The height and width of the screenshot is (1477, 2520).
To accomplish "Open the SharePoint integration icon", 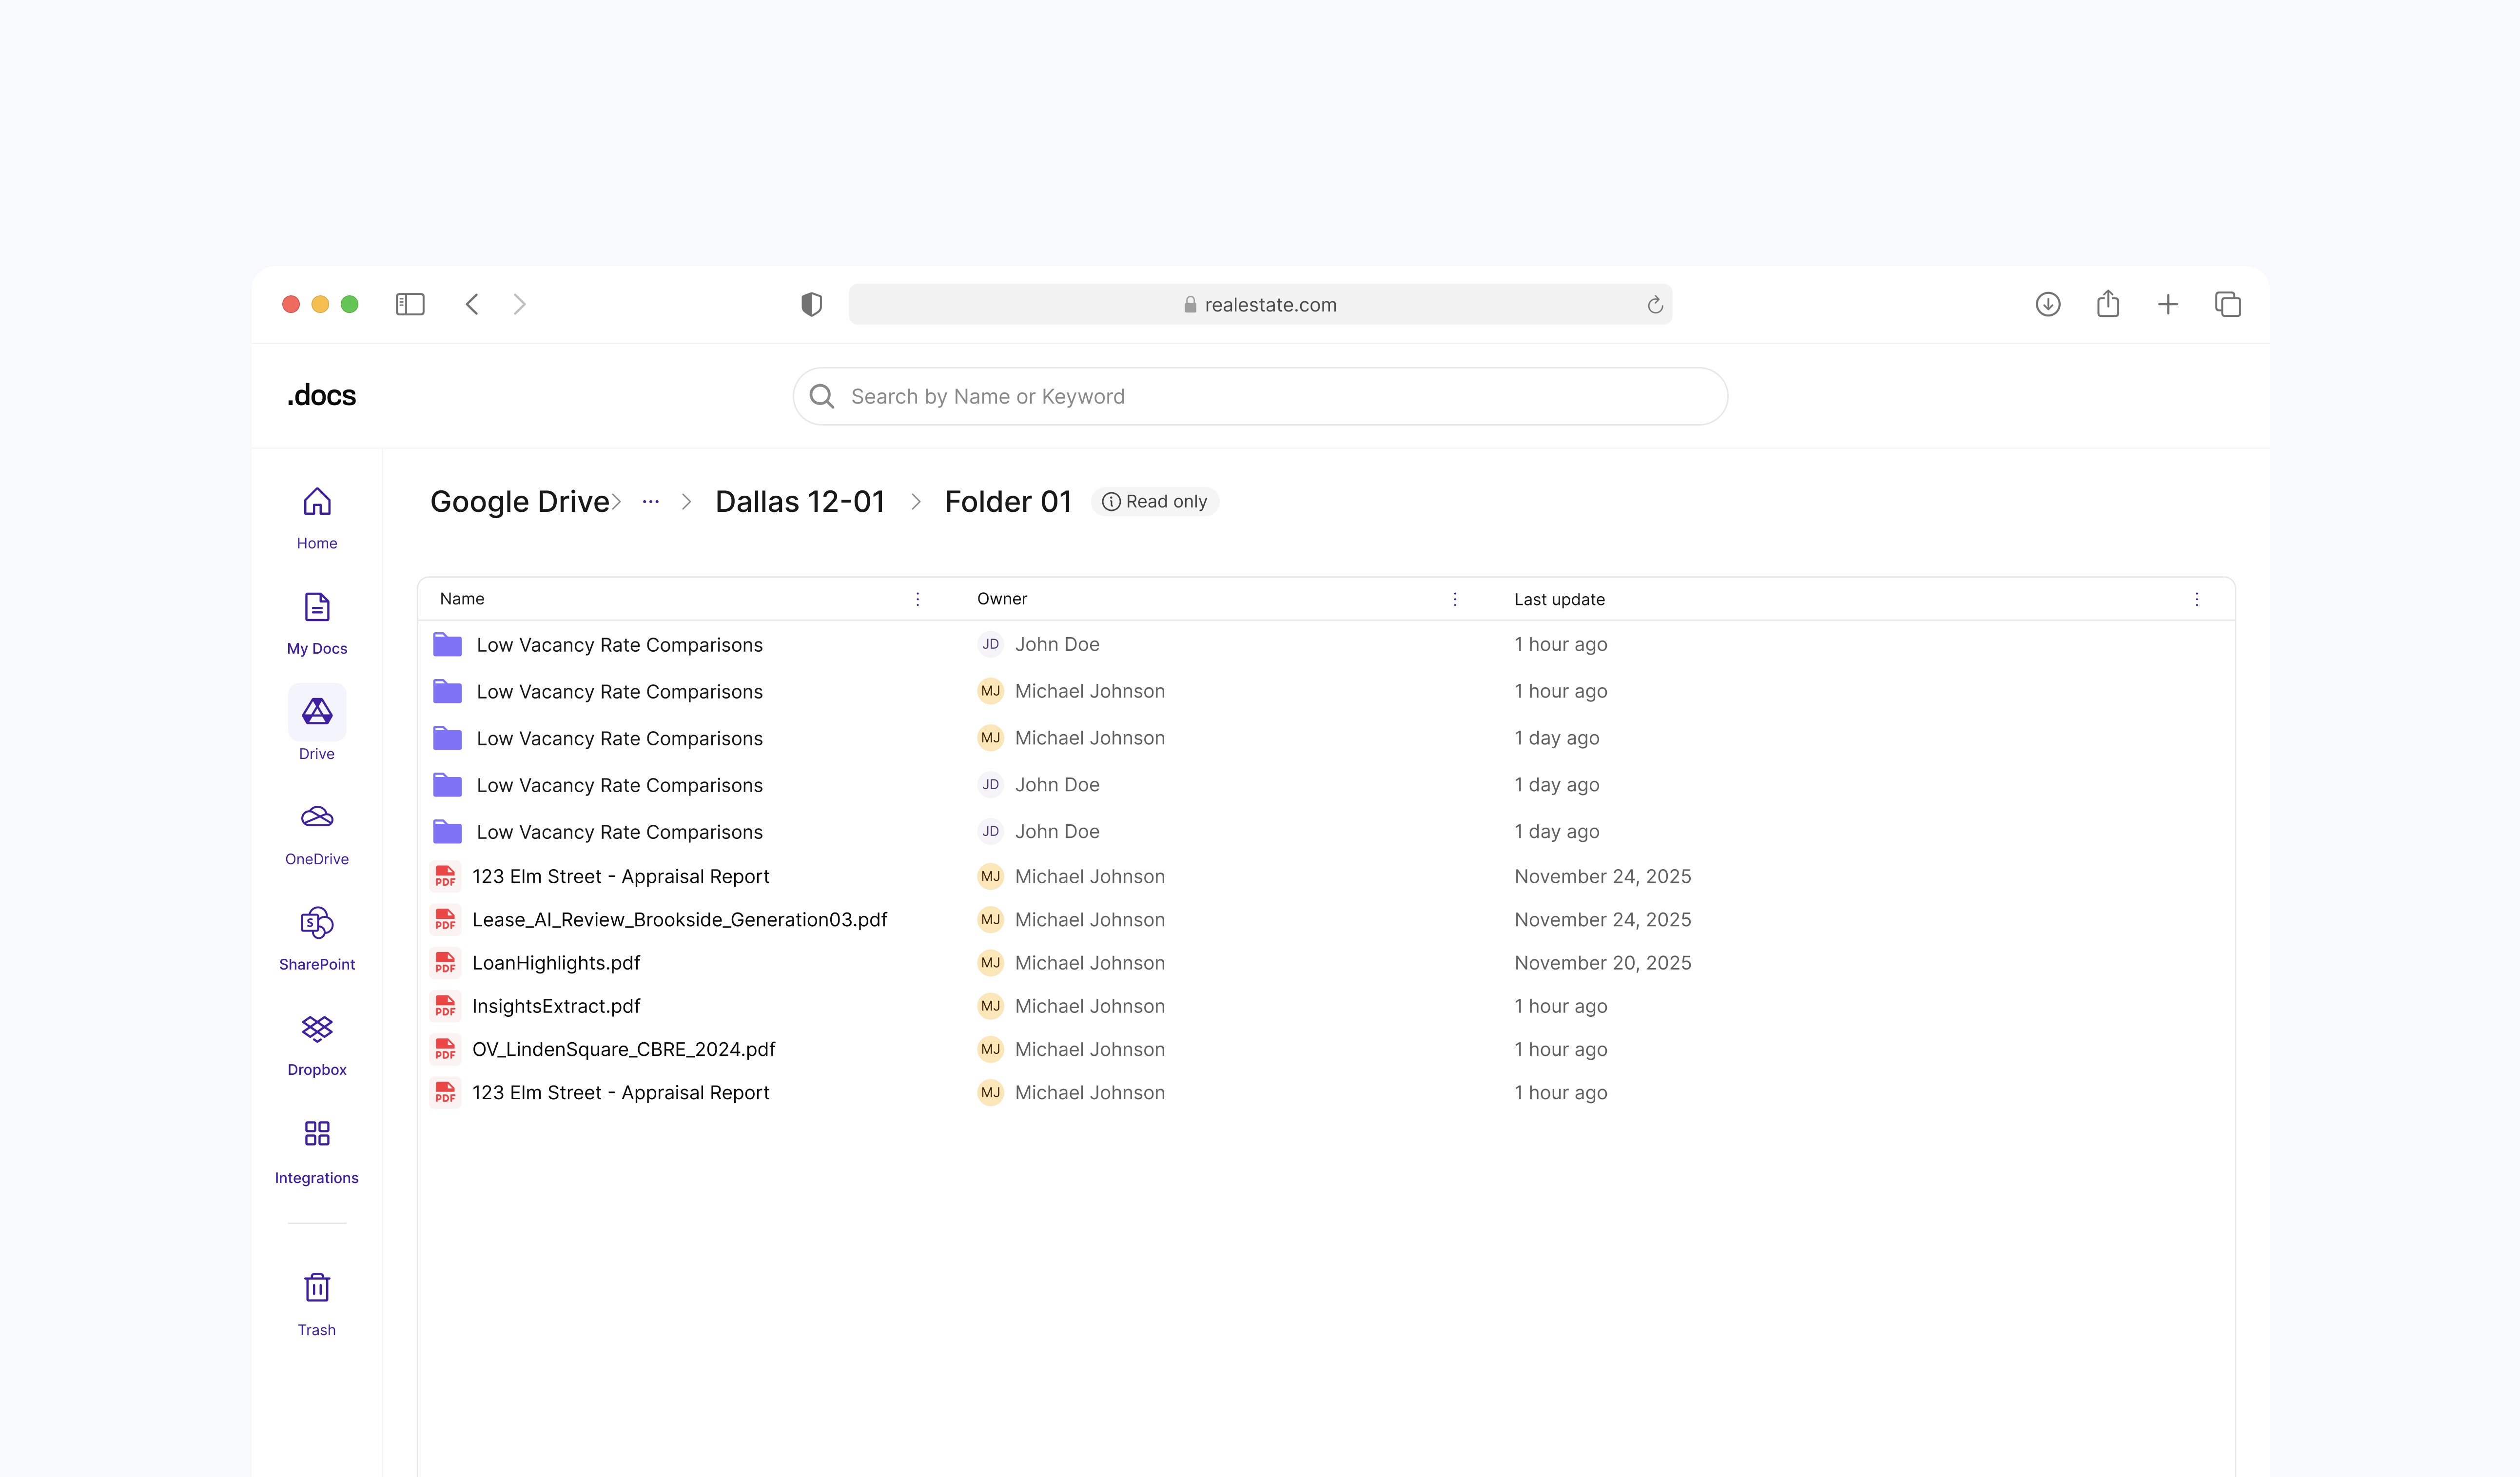I will click(317, 923).
